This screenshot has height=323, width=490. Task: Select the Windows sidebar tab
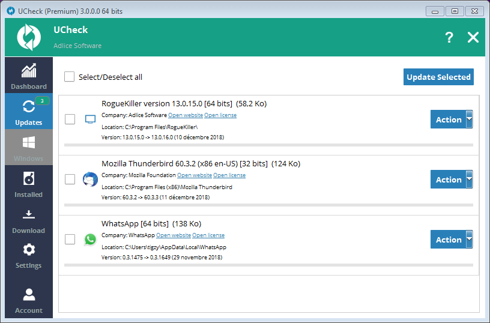[28, 148]
